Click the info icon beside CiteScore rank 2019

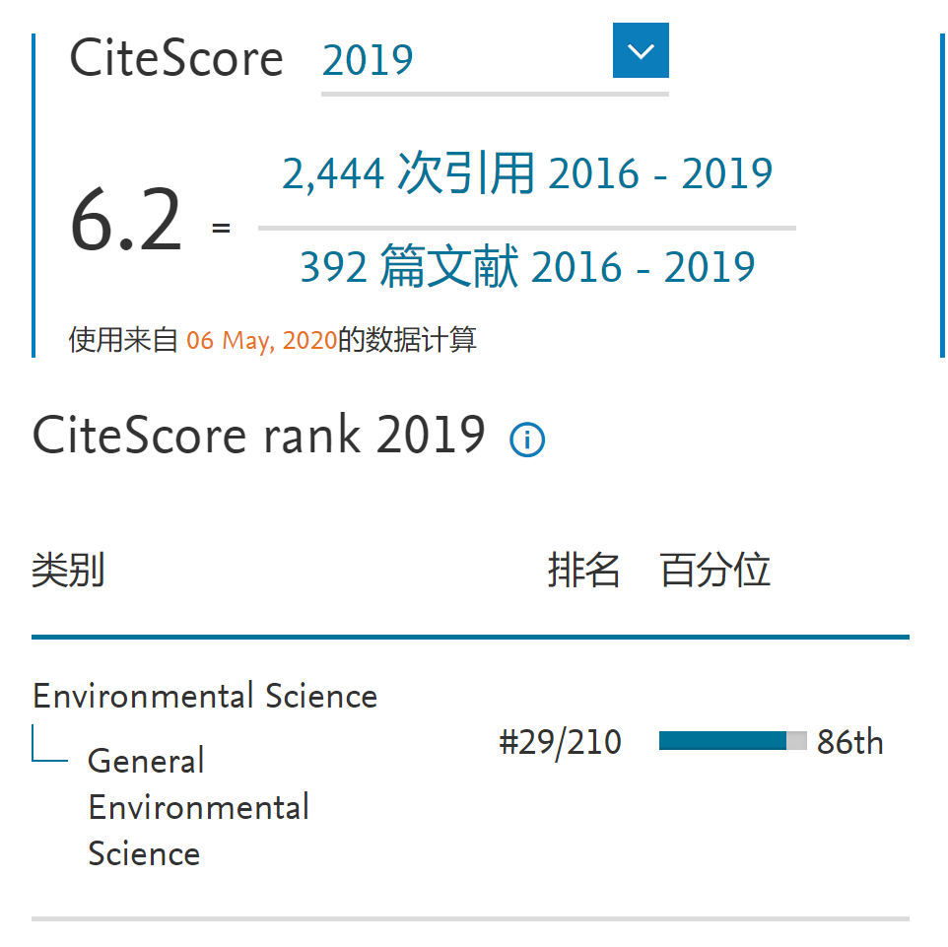point(527,440)
